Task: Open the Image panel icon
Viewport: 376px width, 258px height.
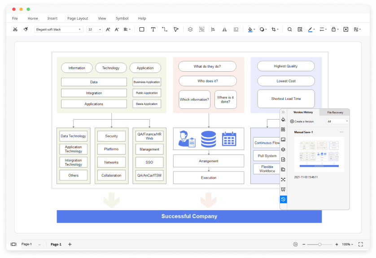Action: (x=283, y=139)
